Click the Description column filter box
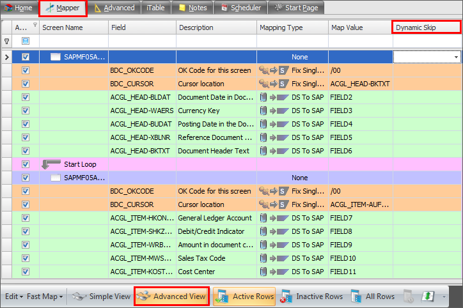The width and height of the screenshot is (463, 308). [x=216, y=41]
